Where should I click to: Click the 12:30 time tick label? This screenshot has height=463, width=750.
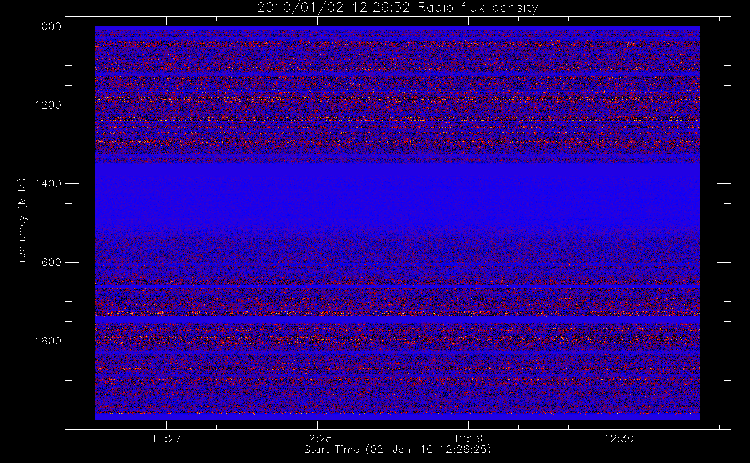(x=619, y=438)
